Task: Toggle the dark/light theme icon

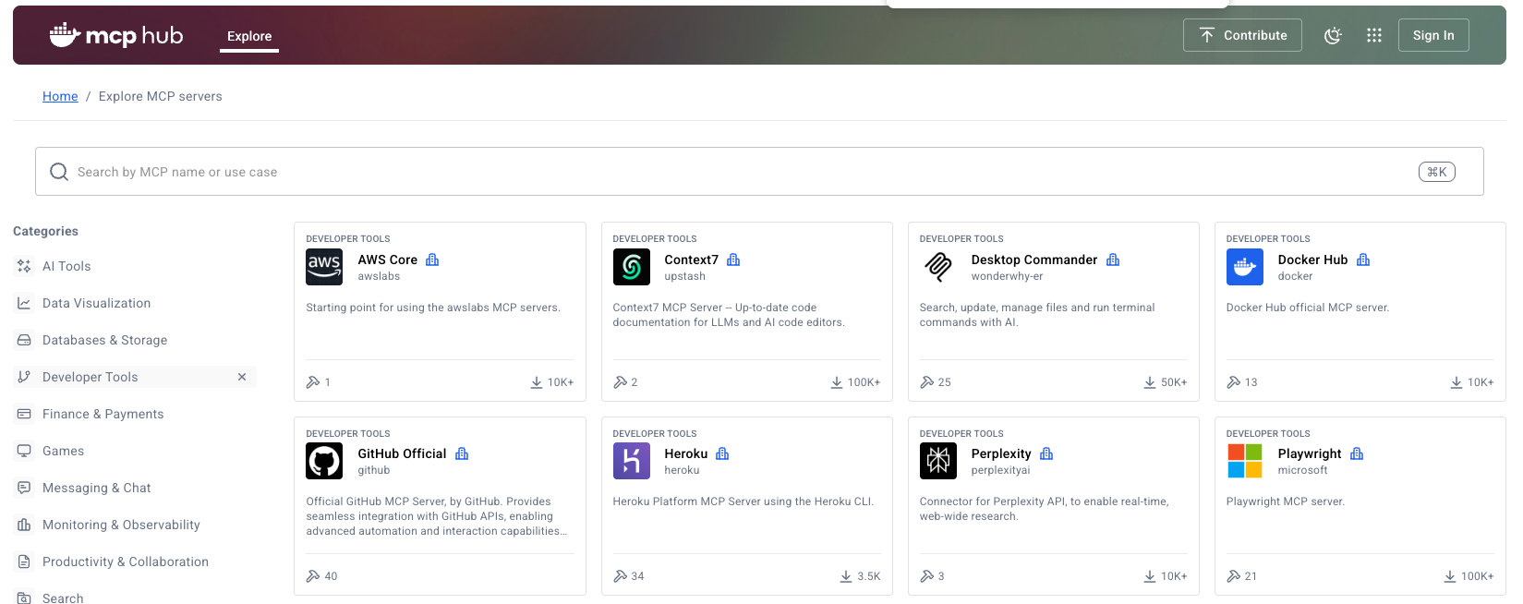Action: [x=1333, y=35]
